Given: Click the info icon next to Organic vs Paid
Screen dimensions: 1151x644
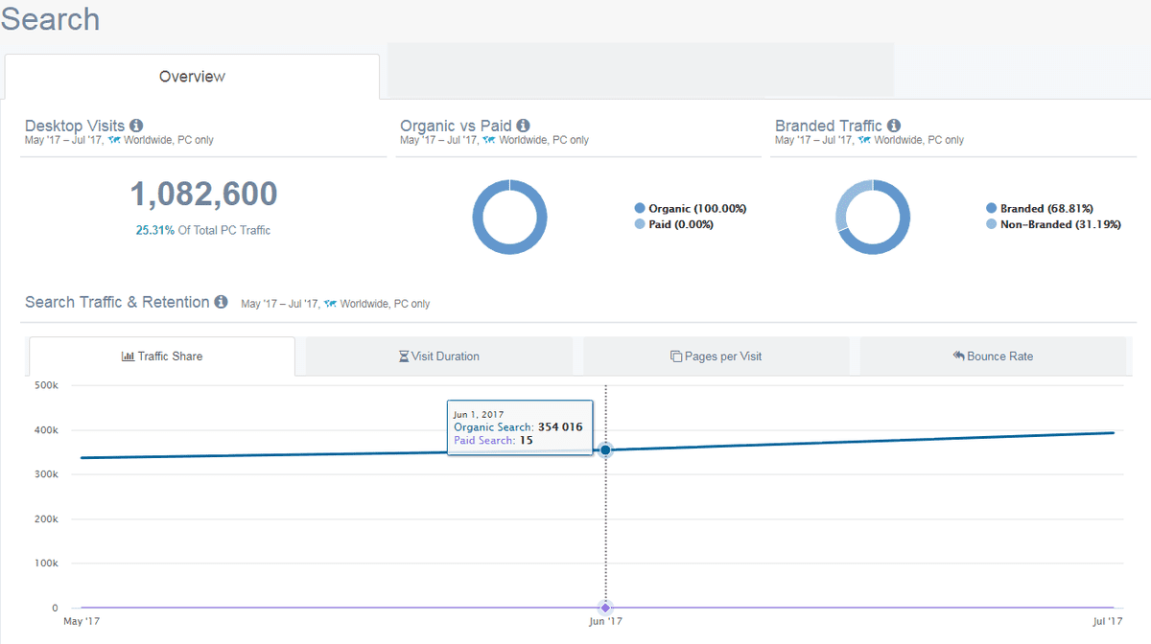Looking at the screenshot, I should tap(523, 126).
